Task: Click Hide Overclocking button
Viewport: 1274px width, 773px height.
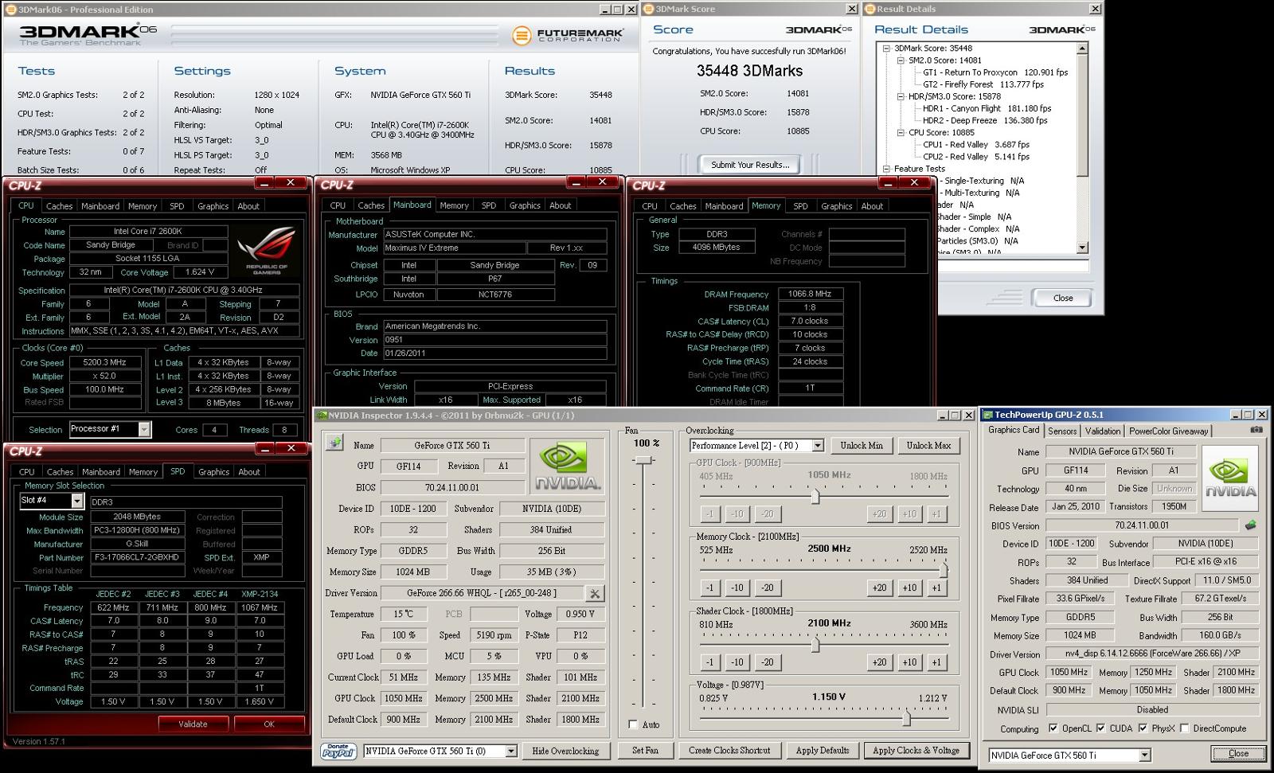Action: point(565,751)
